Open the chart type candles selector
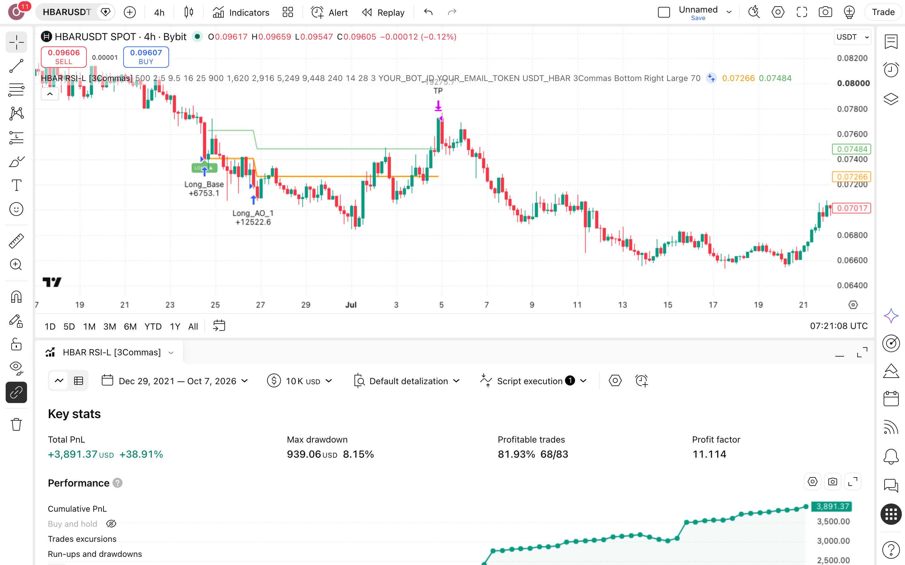This screenshot has width=905, height=565. [x=189, y=12]
